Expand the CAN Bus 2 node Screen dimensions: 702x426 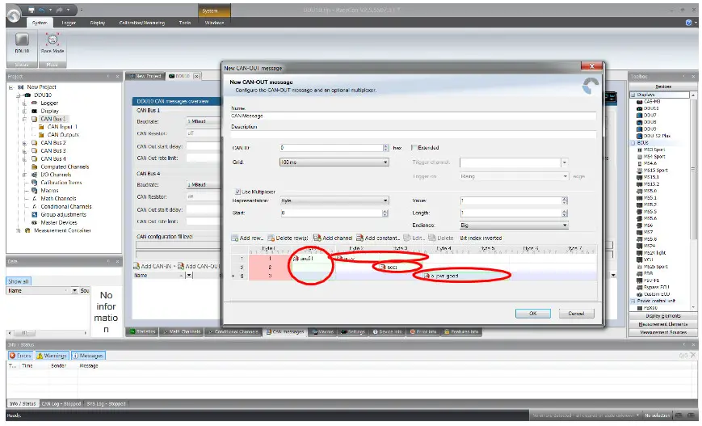(x=24, y=143)
